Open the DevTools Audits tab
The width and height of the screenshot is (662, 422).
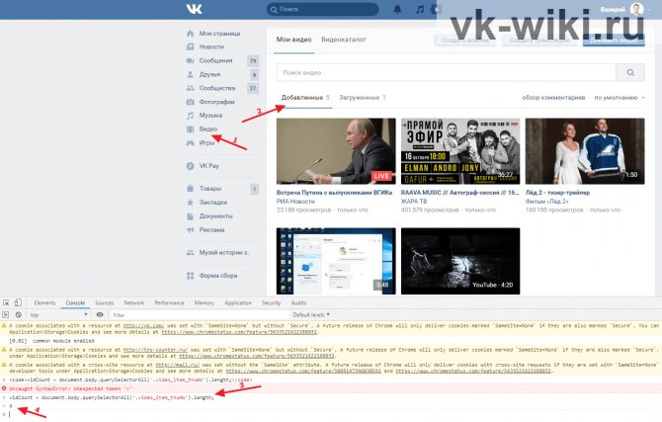point(298,302)
